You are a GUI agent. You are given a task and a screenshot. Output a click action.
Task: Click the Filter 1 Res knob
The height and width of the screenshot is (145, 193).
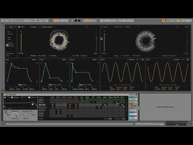(6, 114)
